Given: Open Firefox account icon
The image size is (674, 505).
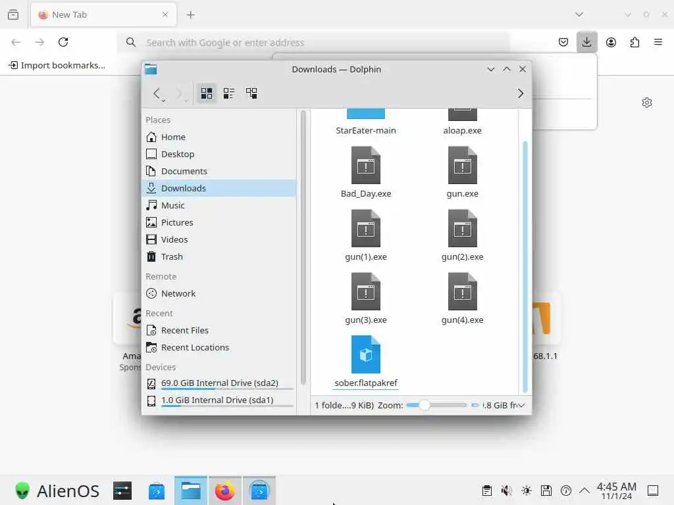Looking at the screenshot, I should tap(611, 42).
